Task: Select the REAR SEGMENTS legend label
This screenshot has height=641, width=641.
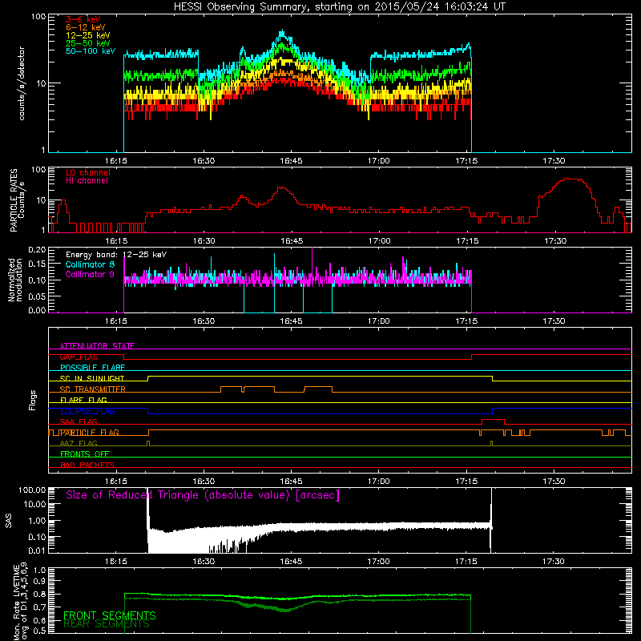Action: coord(107,624)
